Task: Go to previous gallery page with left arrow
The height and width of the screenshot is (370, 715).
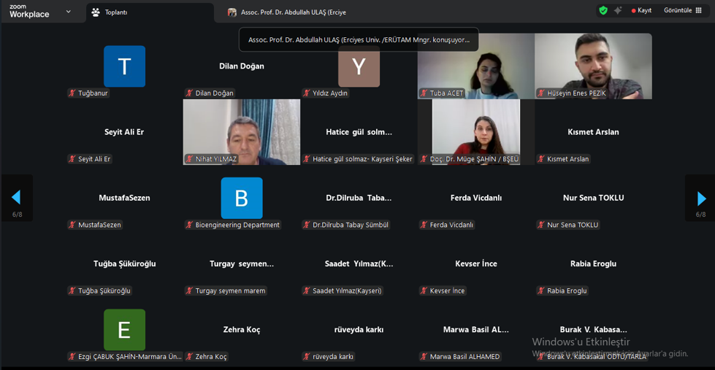Action: [x=16, y=198]
